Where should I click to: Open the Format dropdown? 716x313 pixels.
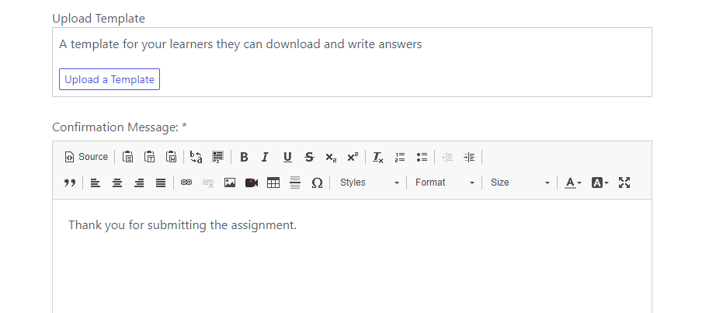coord(444,183)
